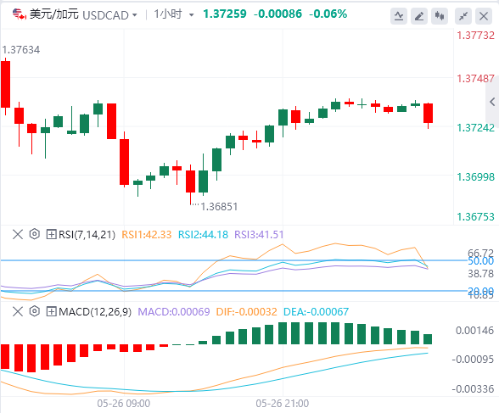
Task: Select the RSI(7,14,21) indicator label
Action: point(87,235)
